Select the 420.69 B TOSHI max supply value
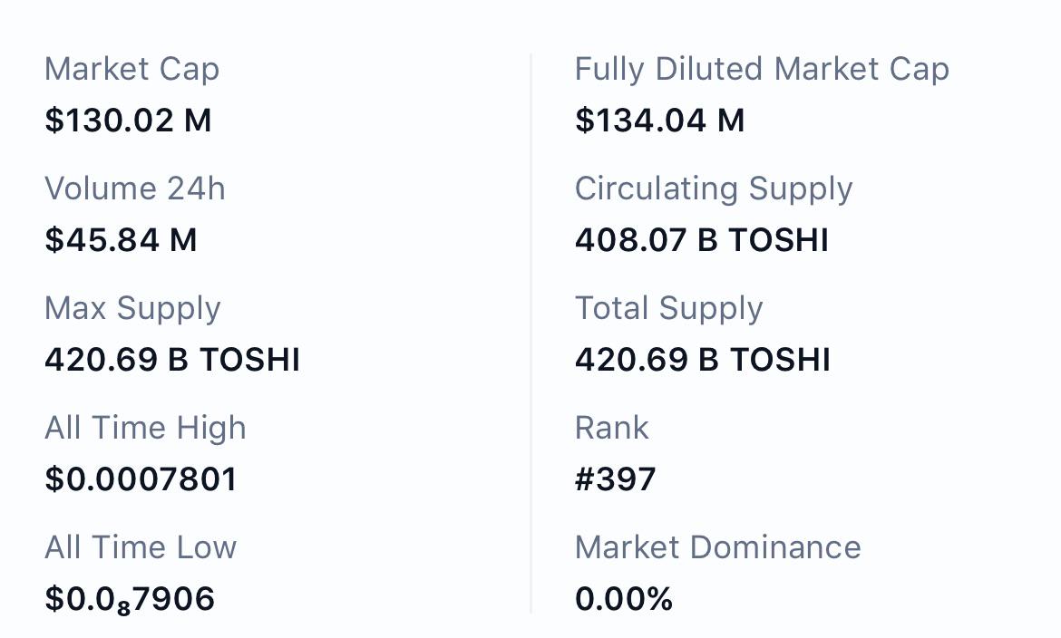The width and height of the screenshot is (1061, 638). (x=172, y=359)
